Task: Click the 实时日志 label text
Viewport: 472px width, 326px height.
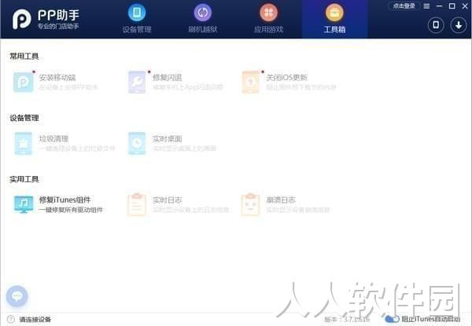Action: [167, 200]
